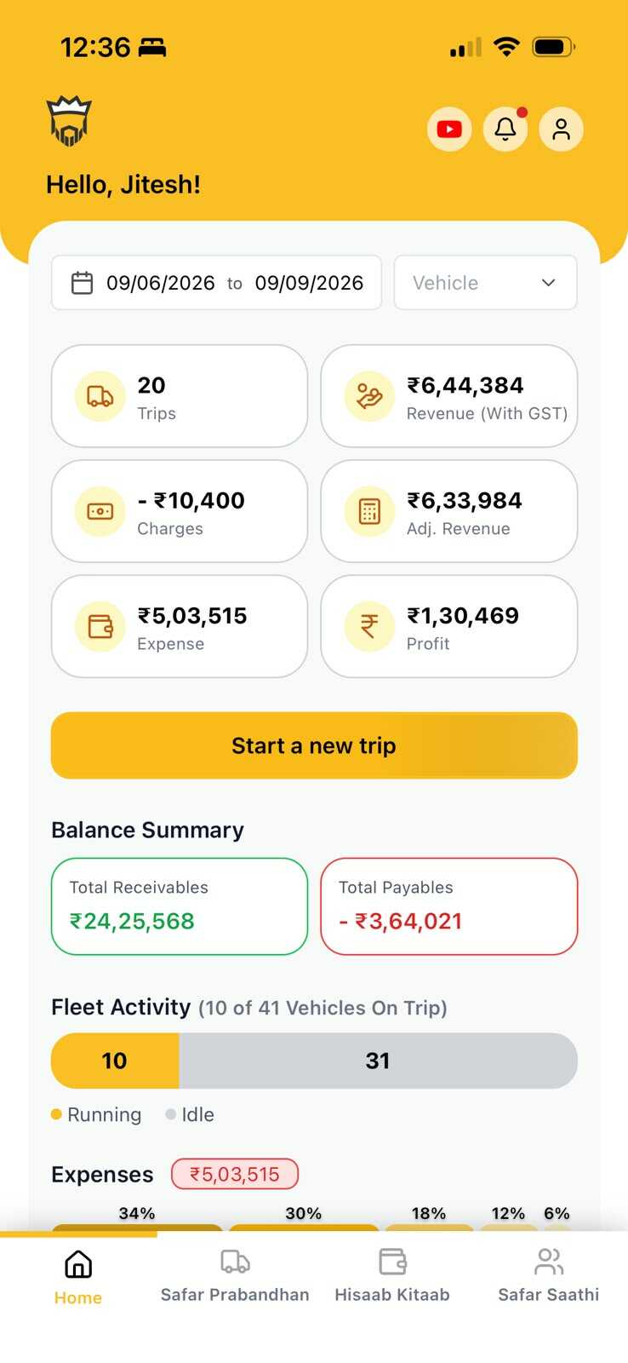
Task: Click the calendar icon in date range
Action: coord(82,283)
